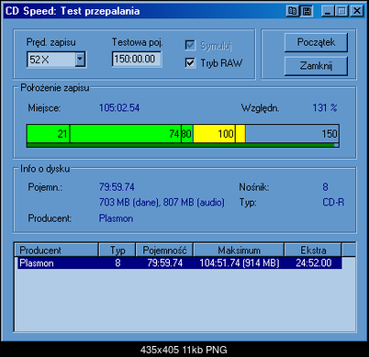Select the Plasmon row in the list
This screenshot has width=369, height=357.
pyautogui.click(x=179, y=263)
